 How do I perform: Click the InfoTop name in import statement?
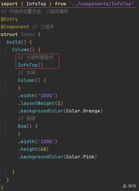click(36, 4)
